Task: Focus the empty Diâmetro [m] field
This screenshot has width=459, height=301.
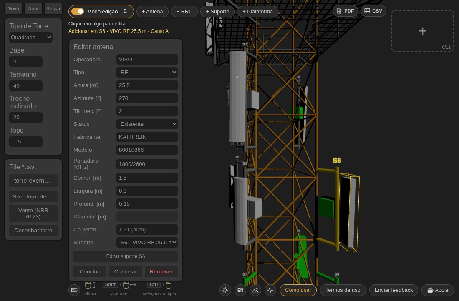Action: pos(147,217)
